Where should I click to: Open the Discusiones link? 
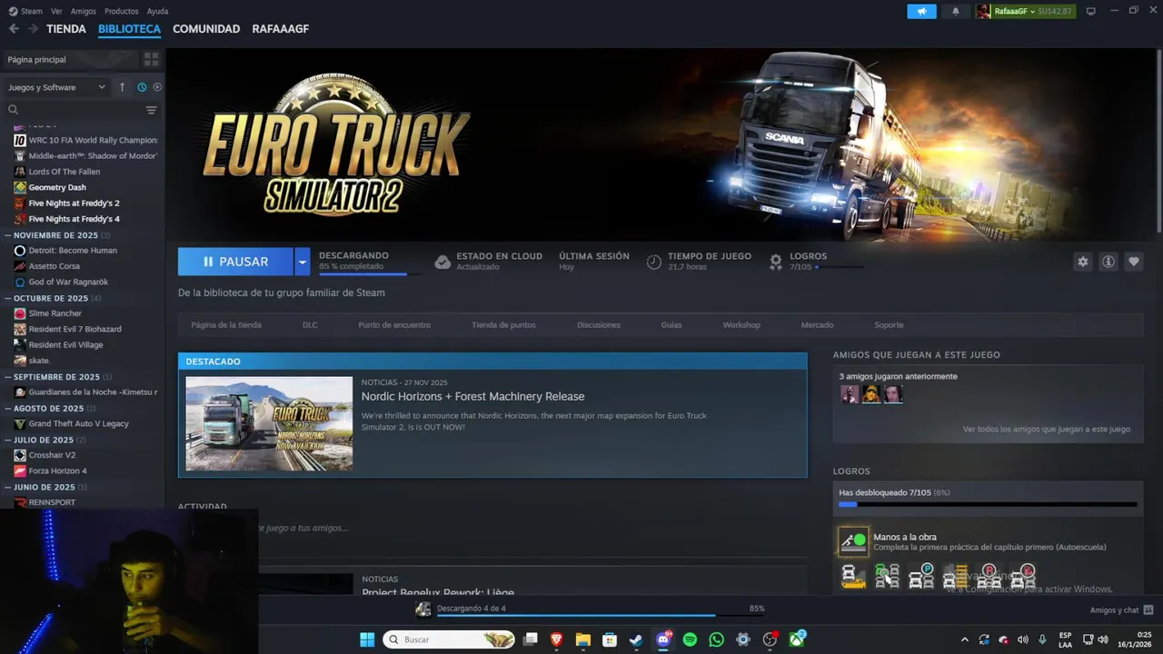pyautogui.click(x=599, y=324)
